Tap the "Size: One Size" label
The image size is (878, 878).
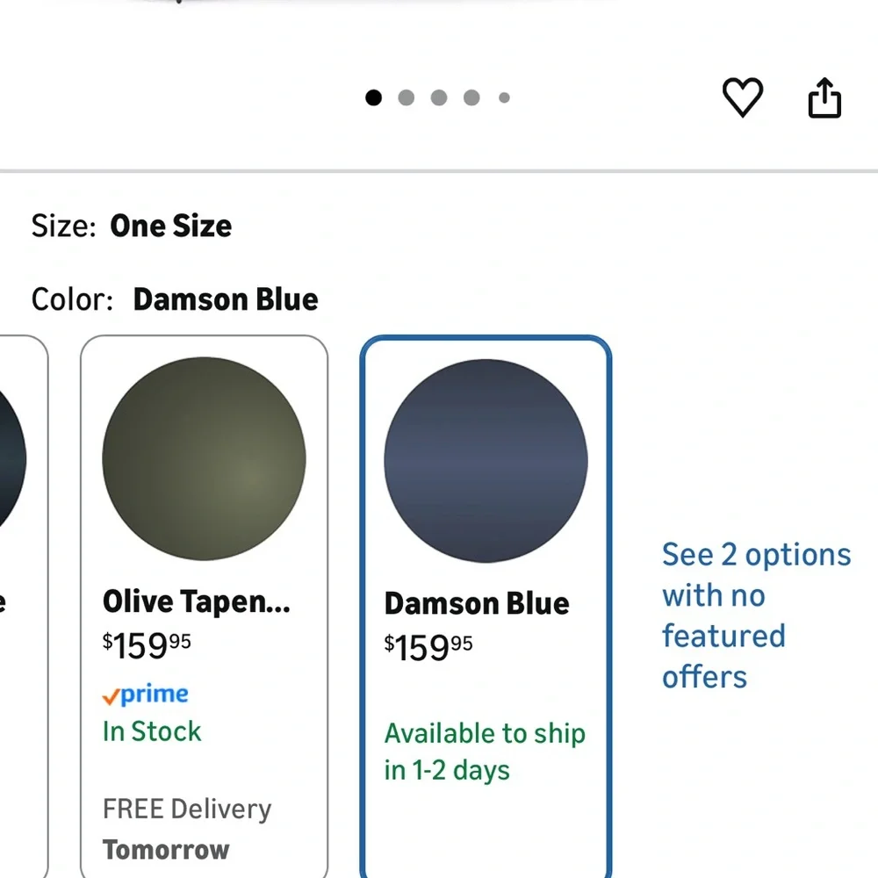pyautogui.click(x=132, y=226)
